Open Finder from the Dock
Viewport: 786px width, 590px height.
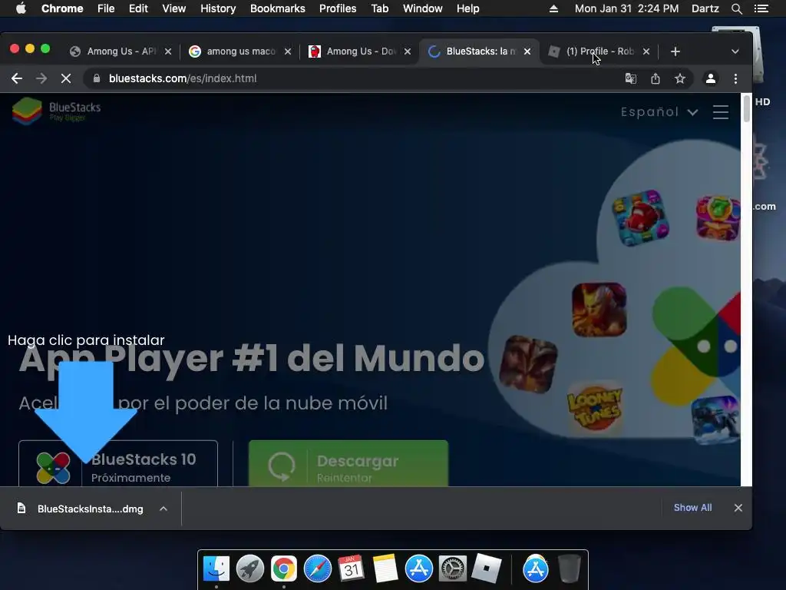pyautogui.click(x=216, y=569)
